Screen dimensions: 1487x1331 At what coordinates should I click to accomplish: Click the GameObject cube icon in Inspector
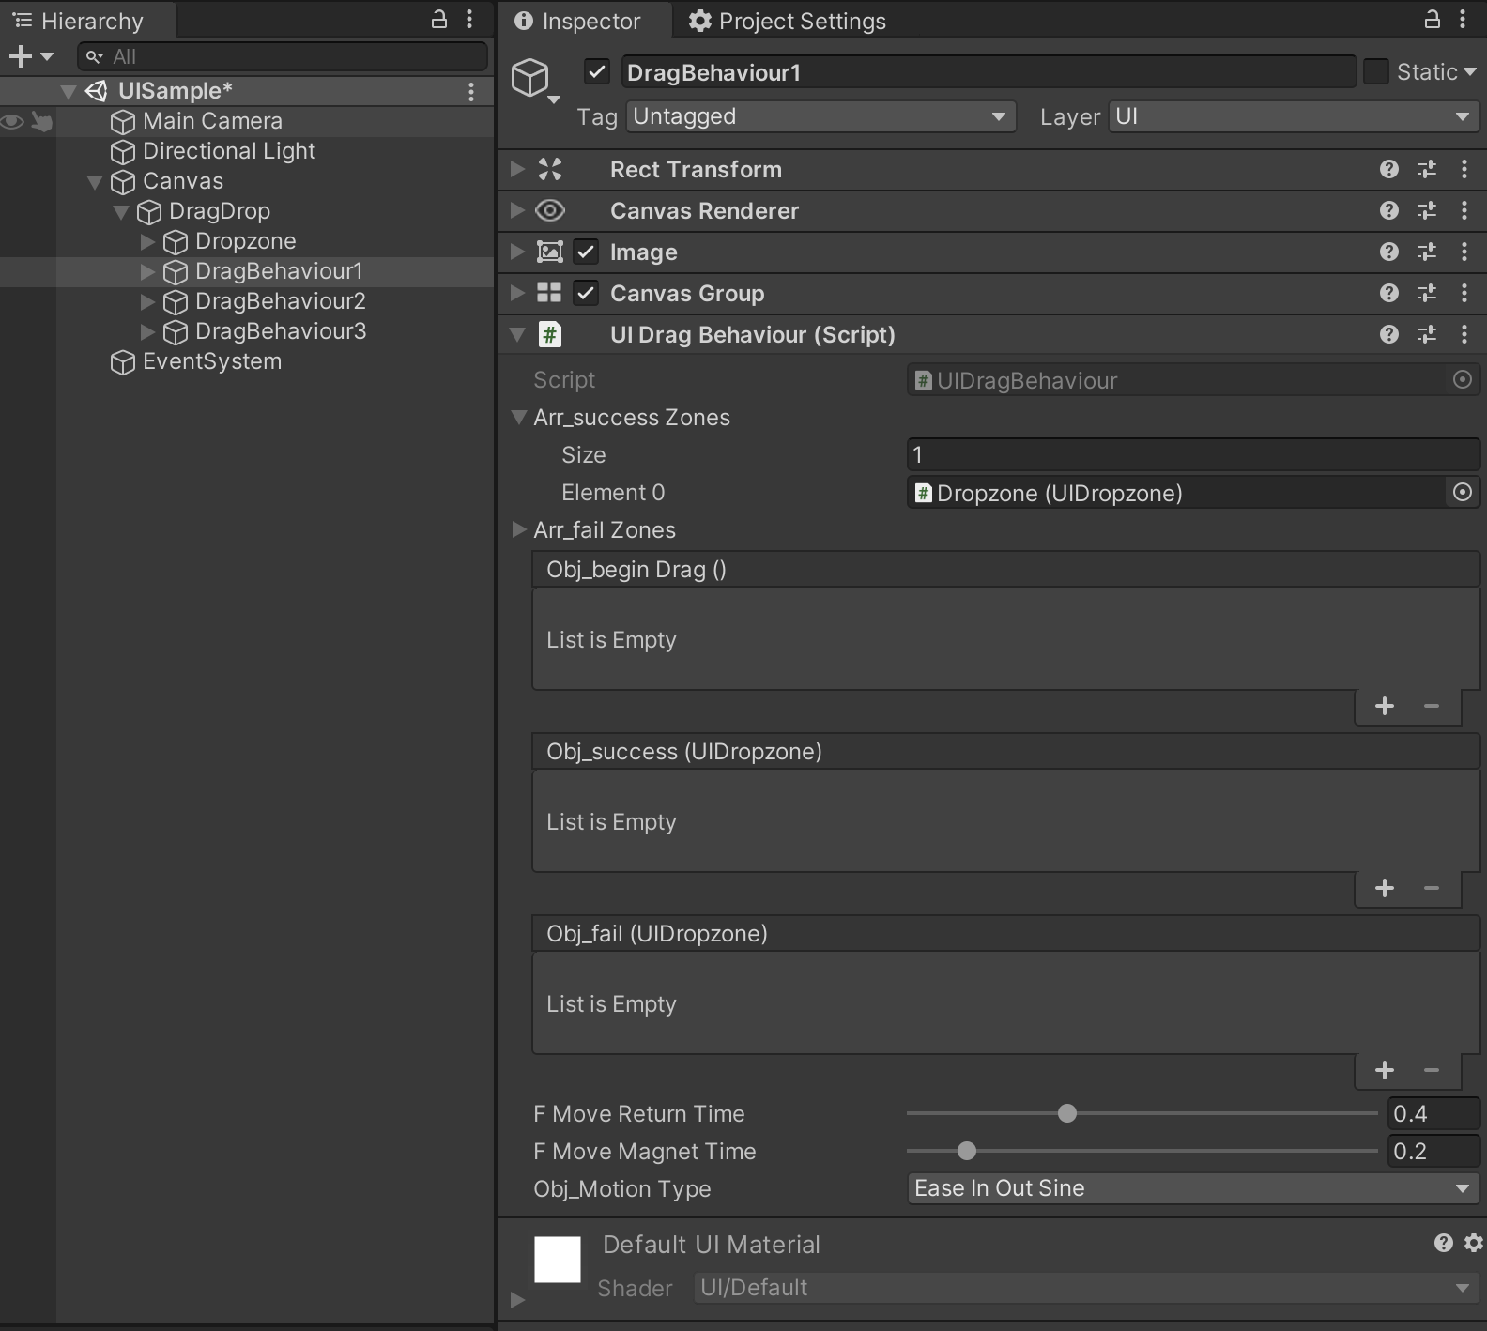[x=530, y=77]
